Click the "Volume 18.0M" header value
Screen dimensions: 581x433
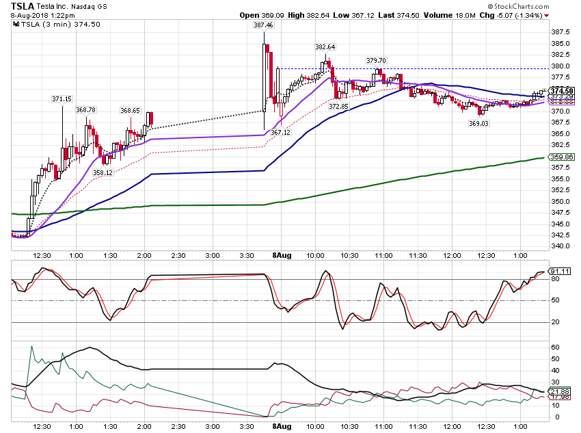450,15
